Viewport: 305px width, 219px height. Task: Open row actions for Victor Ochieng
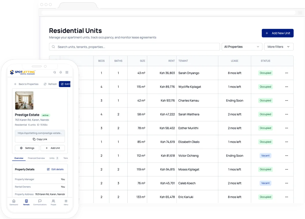(x=286, y=156)
